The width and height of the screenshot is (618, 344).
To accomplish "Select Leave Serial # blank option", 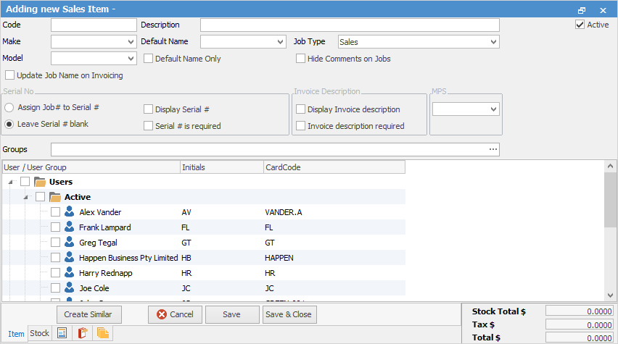I will pyautogui.click(x=9, y=124).
